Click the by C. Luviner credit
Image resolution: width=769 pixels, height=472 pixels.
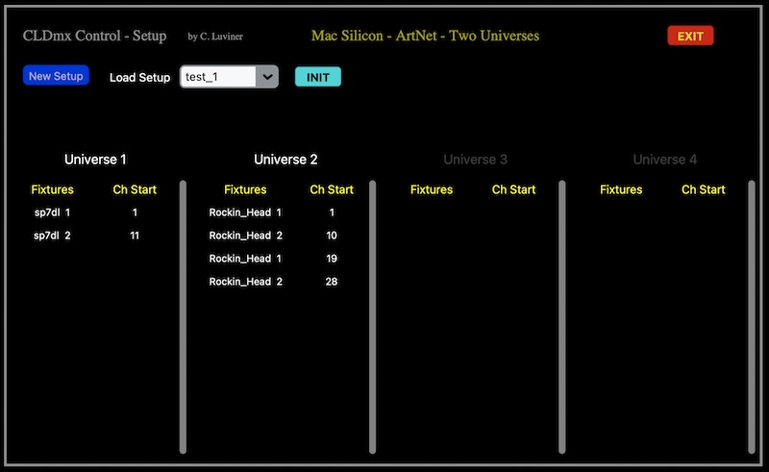coord(215,37)
